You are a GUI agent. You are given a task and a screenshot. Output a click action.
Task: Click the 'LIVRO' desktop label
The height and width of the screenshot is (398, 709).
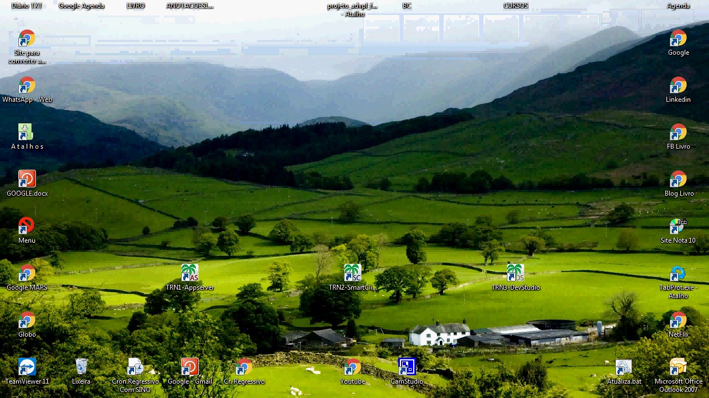(x=135, y=6)
